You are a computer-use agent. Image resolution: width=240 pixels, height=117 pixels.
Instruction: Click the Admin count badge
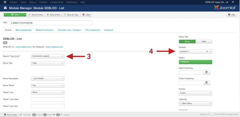click(45, 115)
